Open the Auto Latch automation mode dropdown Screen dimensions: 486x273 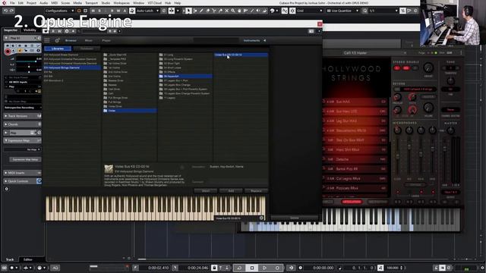147,11
